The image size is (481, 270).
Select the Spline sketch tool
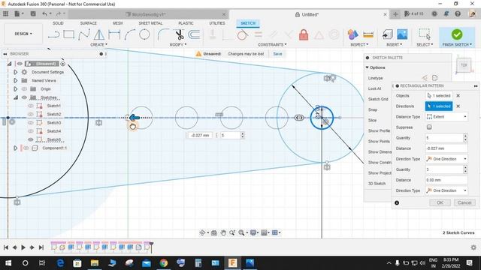tap(83, 34)
